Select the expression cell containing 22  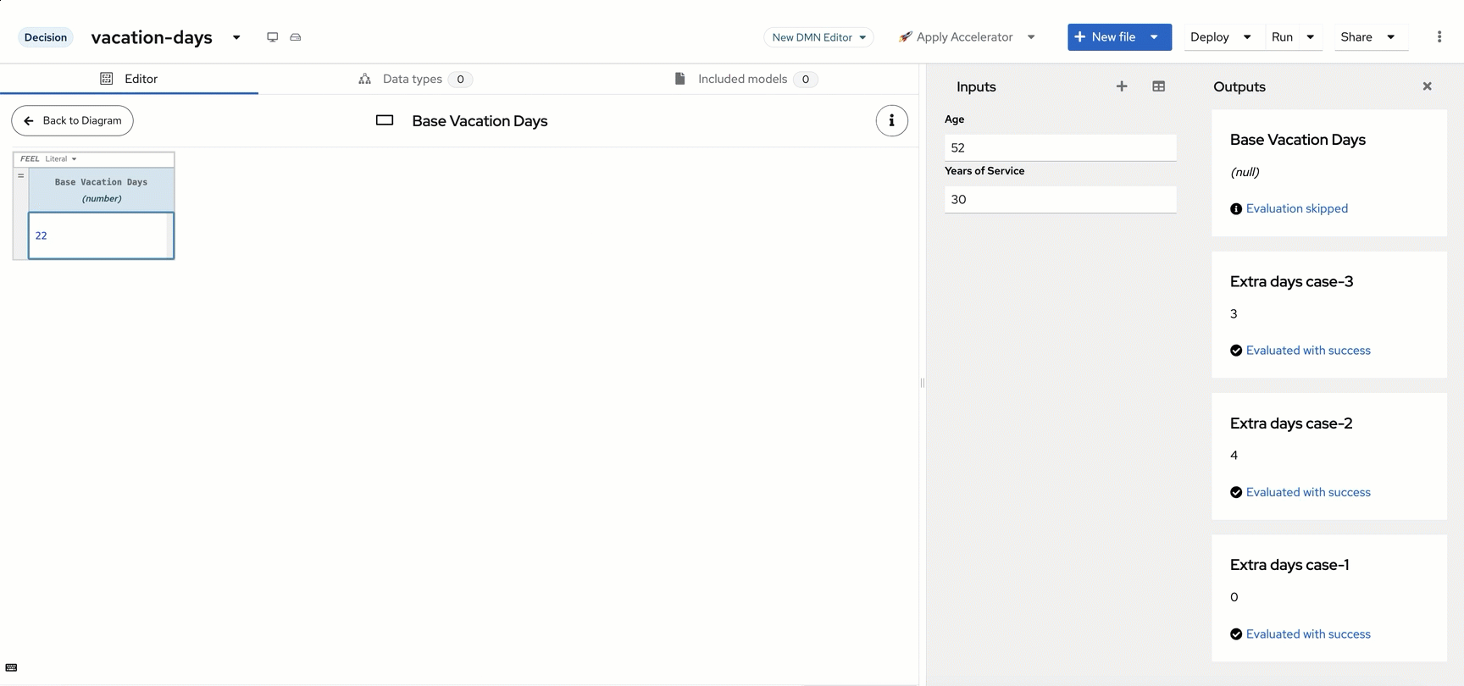[x=101, y=235]
